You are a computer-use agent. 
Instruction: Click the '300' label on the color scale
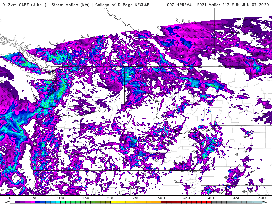(x=161, y=198)
